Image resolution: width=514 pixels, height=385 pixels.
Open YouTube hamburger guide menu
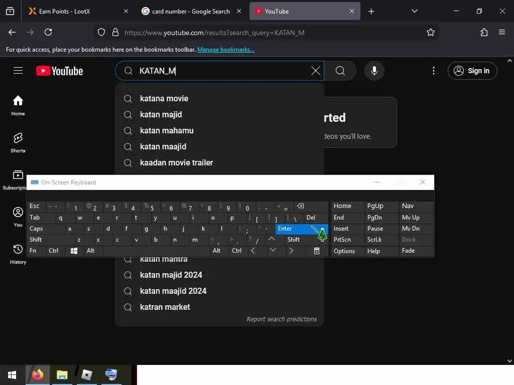pos(18,71)
